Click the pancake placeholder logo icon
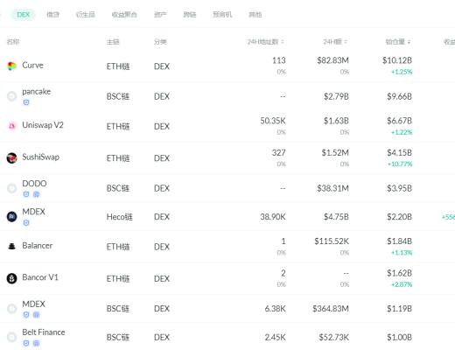Viewport: 455px width, 350px height. coord(11,96)
